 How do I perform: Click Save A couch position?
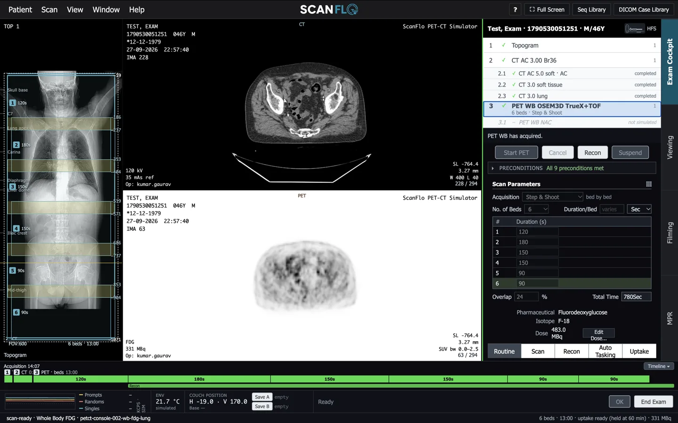click(x=262, y=397)
